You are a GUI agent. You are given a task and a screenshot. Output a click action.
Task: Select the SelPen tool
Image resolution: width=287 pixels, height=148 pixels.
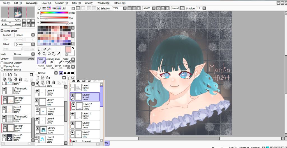point(58,67)
